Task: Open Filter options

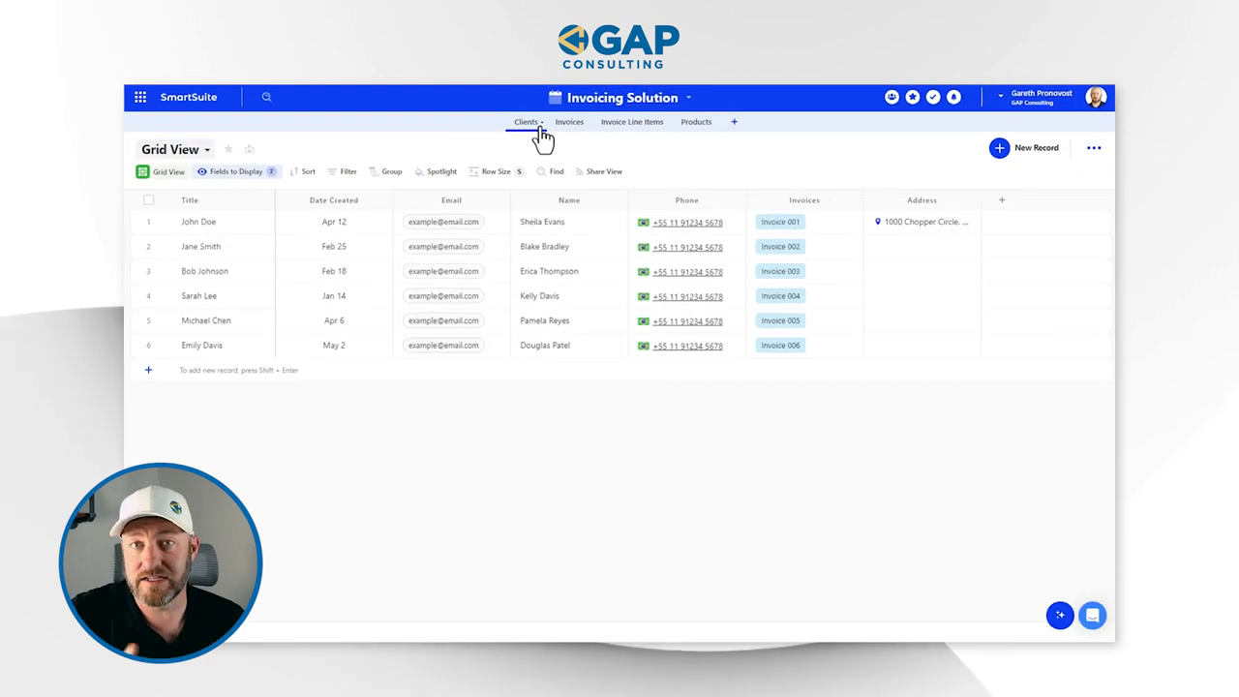Action: coord(342,171)
